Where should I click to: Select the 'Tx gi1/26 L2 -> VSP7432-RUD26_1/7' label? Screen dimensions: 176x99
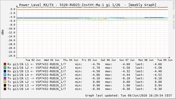[37, 82]
